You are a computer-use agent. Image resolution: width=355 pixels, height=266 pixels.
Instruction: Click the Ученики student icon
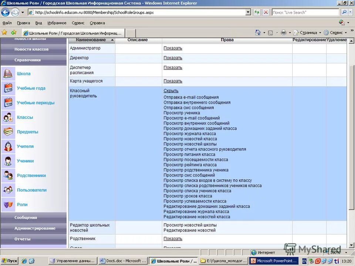point(8,161)
